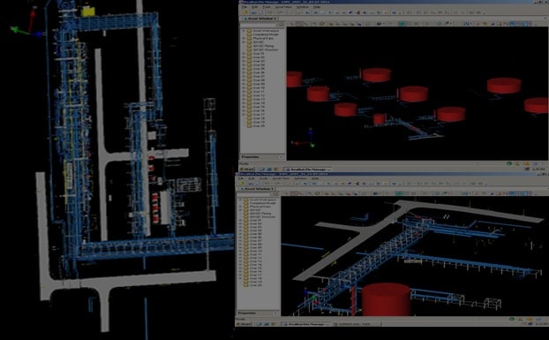Click the green status icon in upper window status bar
This screenshot has width=549, height=340.
[509, 163]
